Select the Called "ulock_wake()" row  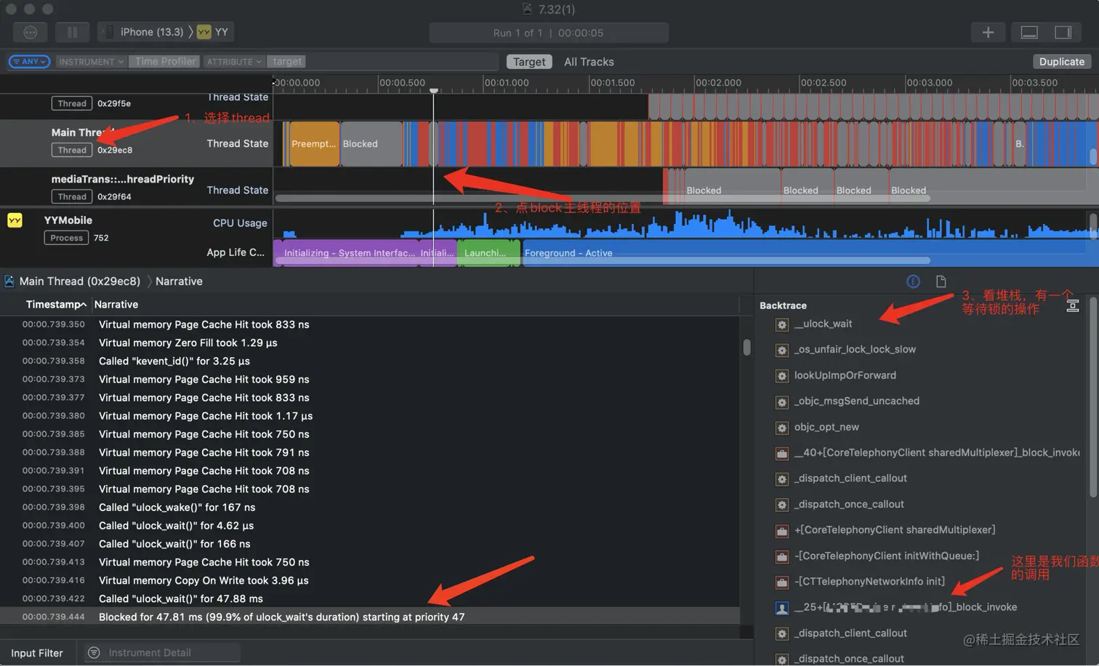click(370, 507)
